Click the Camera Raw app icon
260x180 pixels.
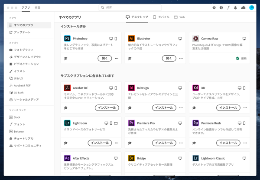(x=195, y=38)
